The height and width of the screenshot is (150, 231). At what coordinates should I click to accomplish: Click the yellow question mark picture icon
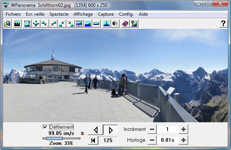(x=134, y=24)
